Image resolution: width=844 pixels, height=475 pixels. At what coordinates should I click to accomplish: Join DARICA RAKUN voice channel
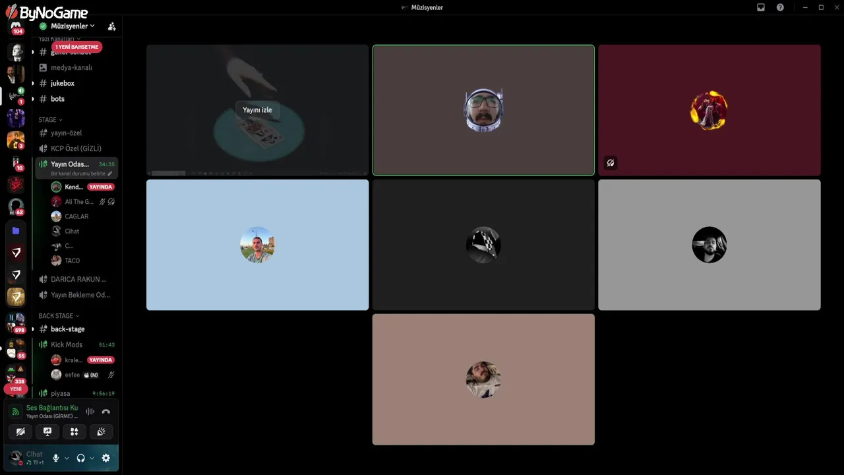(x=77, y=279)
